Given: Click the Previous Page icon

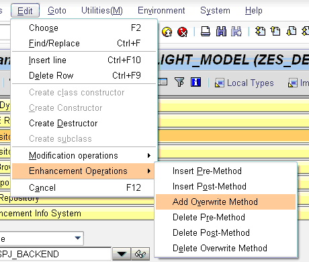Looking at the screenshot, I should pyautogui.click(x=275, y=31).
